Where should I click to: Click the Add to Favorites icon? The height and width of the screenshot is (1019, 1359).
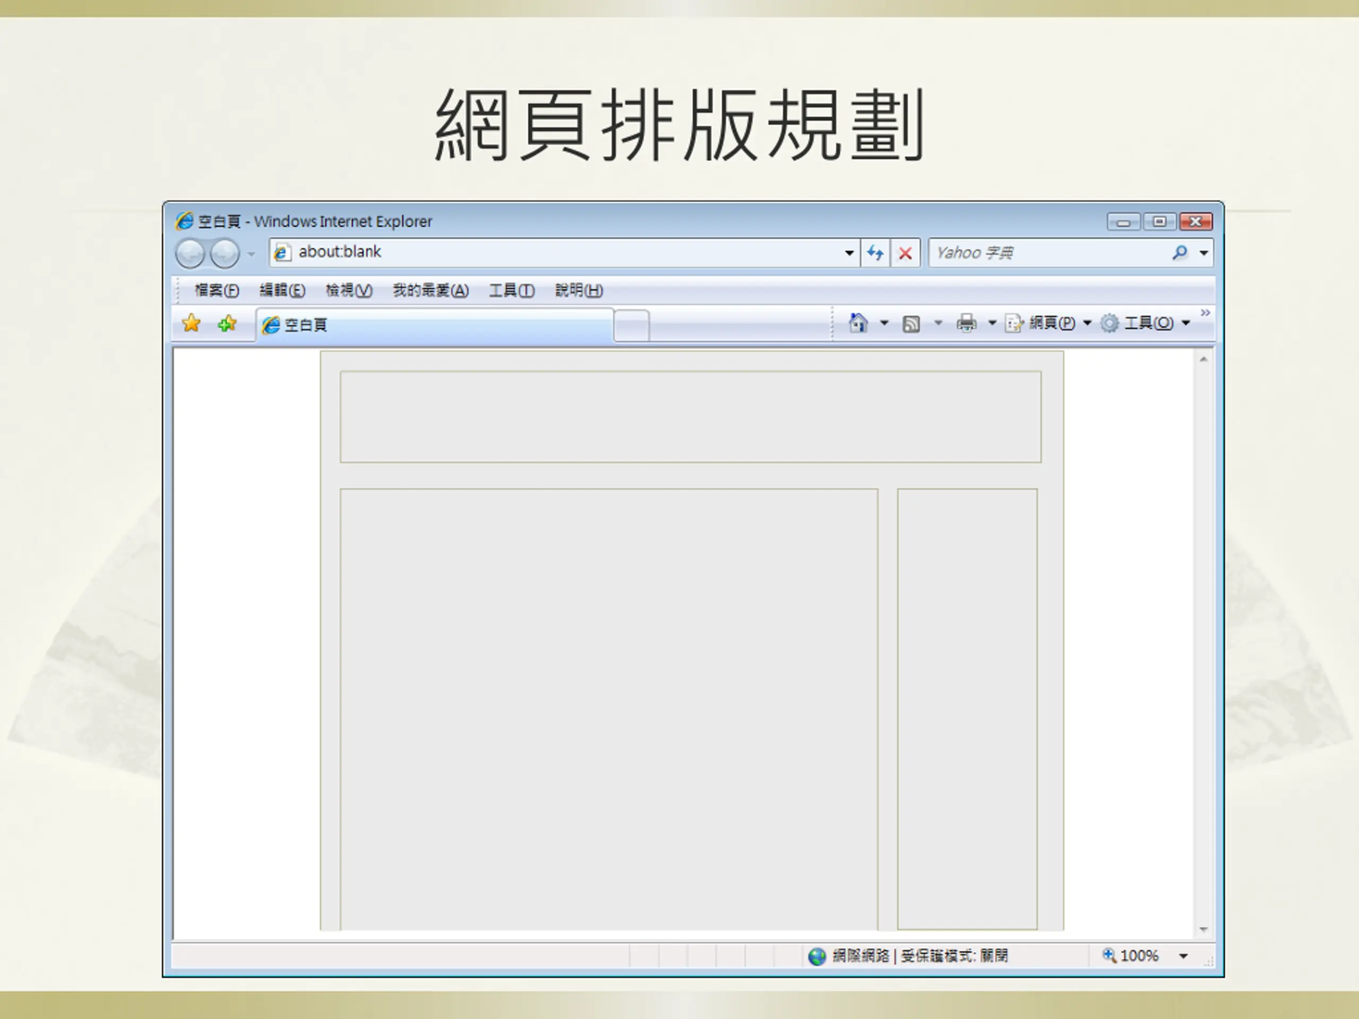click(x=227, y=323)
